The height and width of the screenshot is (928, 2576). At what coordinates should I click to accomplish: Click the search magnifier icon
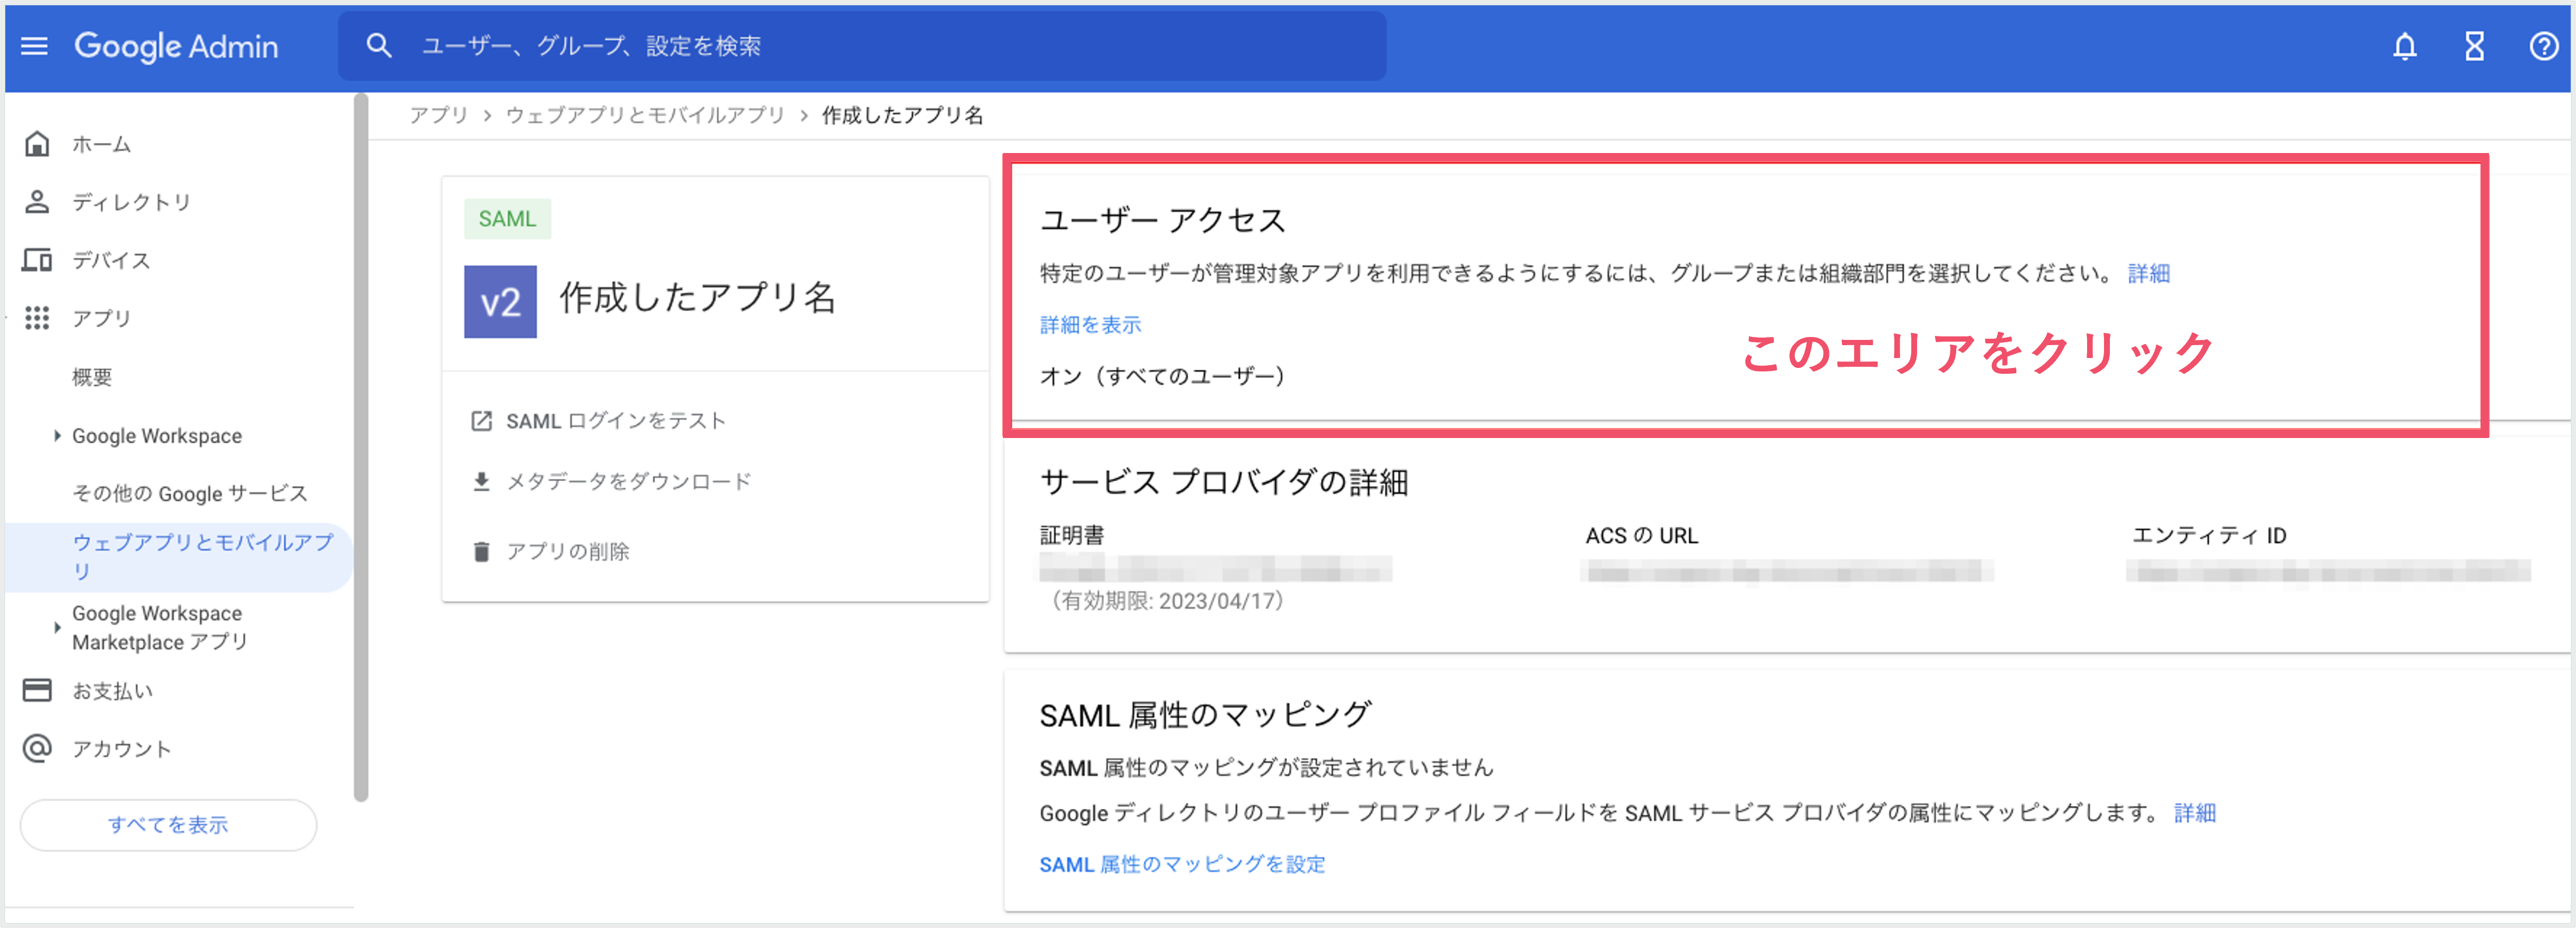point(378,46)
